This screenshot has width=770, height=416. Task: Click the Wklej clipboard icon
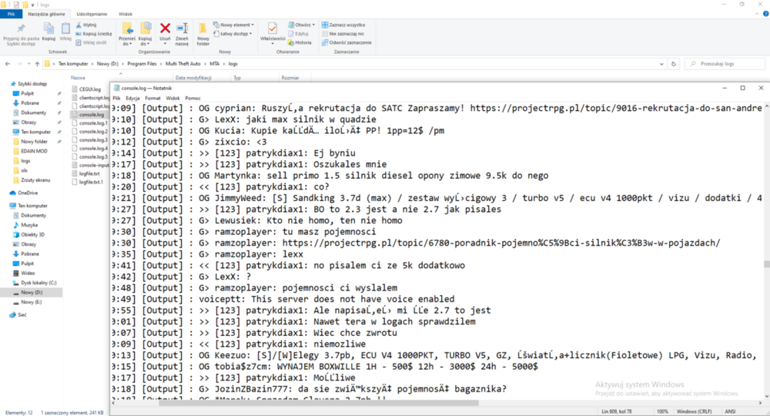click(65, 32)
